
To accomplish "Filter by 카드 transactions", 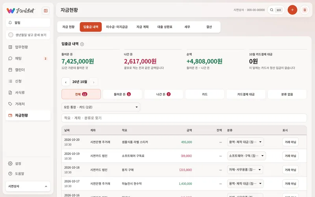I will pos(205,94).
